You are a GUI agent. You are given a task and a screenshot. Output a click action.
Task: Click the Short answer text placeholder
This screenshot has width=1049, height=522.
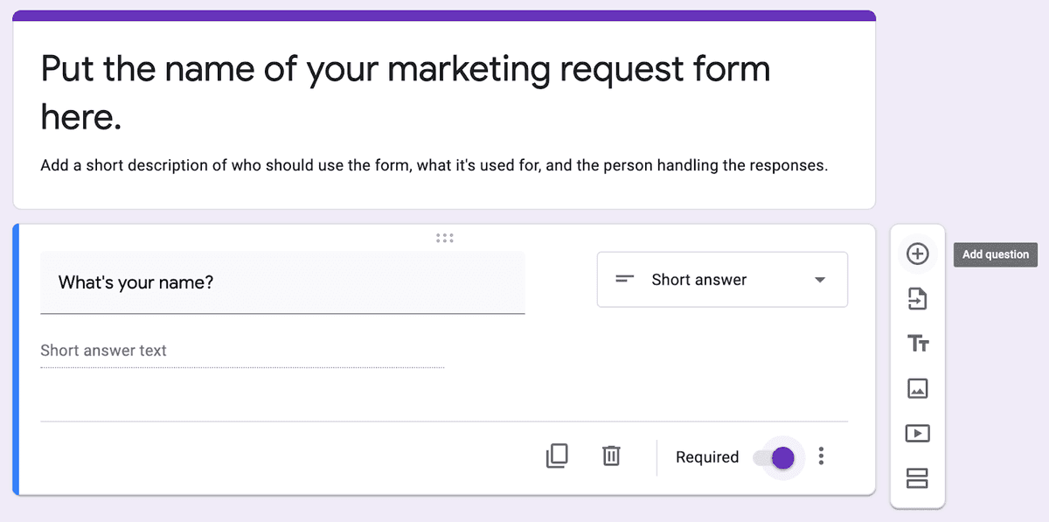pyautogui.click(x=103, y=350)
